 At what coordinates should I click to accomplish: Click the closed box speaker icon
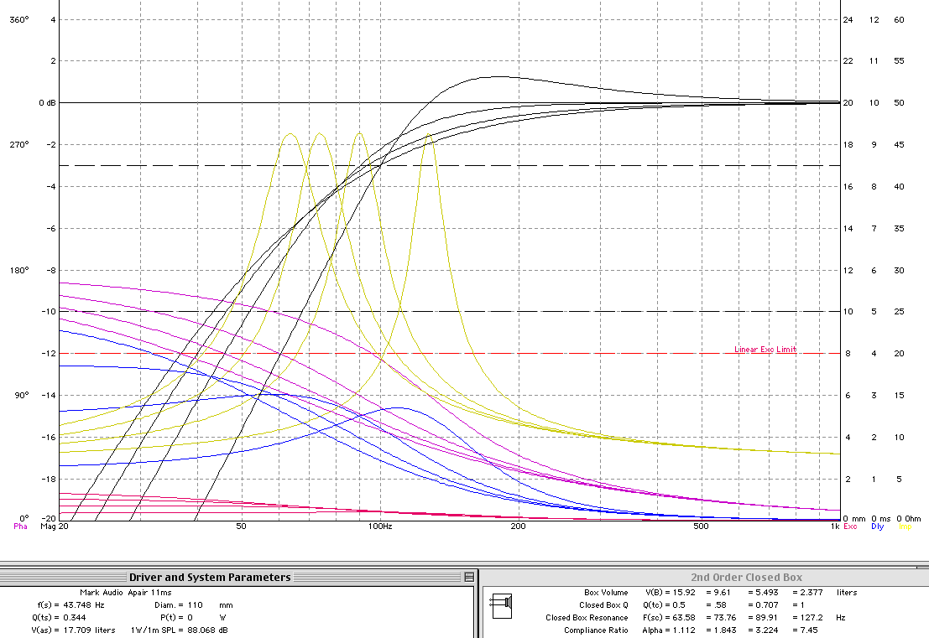pos(501,607)
